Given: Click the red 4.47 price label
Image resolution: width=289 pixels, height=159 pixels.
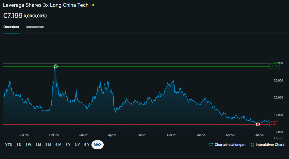Looking at the screenshot, I should [x=274, y=124].
